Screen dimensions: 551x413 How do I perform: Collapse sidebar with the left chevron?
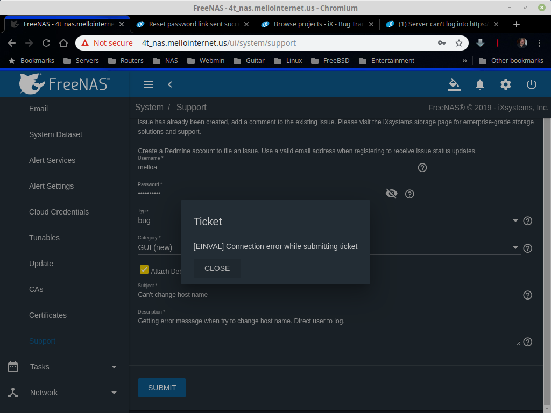170,84
